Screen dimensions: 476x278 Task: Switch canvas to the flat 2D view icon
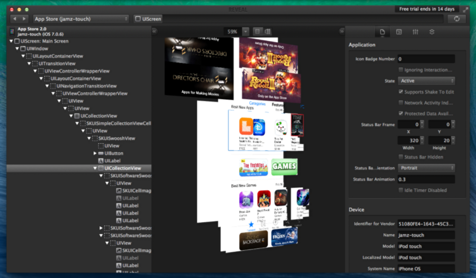[257, 31]
